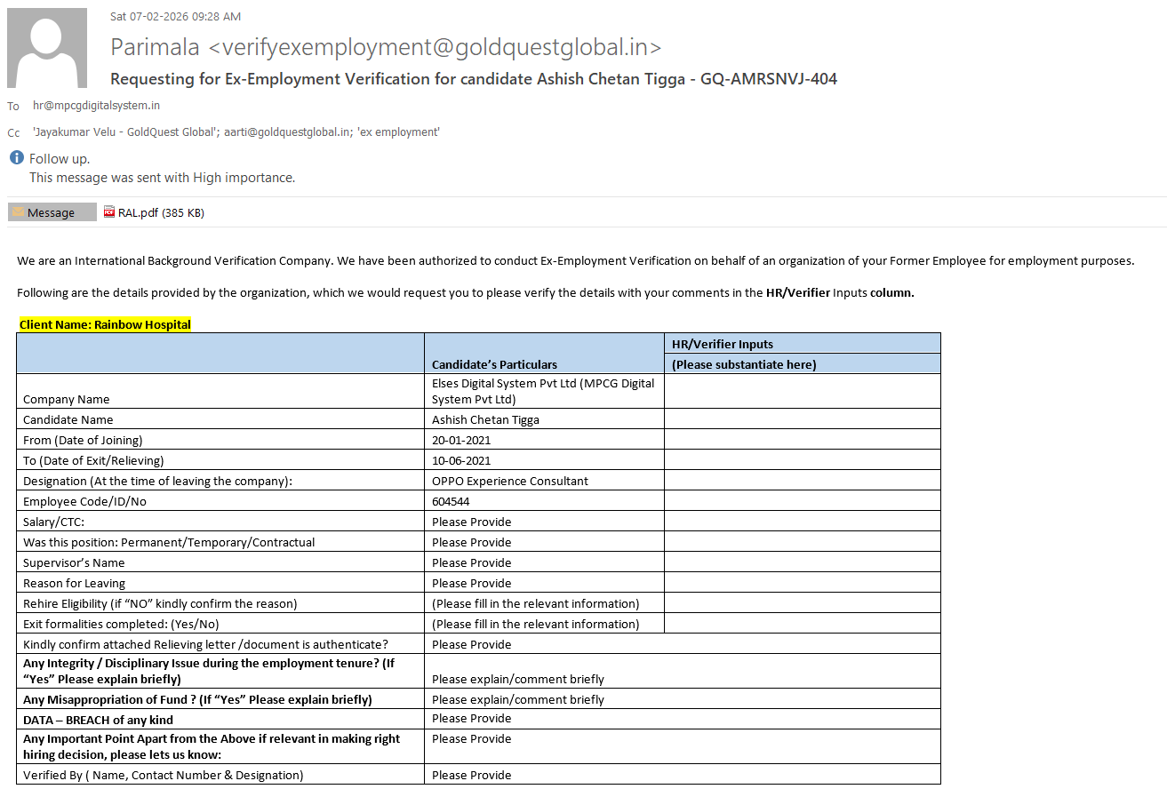
Task: Click the Integrity / Disciplinary Issue row label
Action: tap(209, 671)
